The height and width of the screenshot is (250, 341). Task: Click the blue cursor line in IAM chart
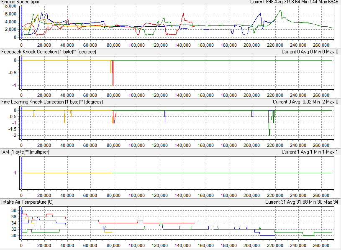[x=21, y=172]
